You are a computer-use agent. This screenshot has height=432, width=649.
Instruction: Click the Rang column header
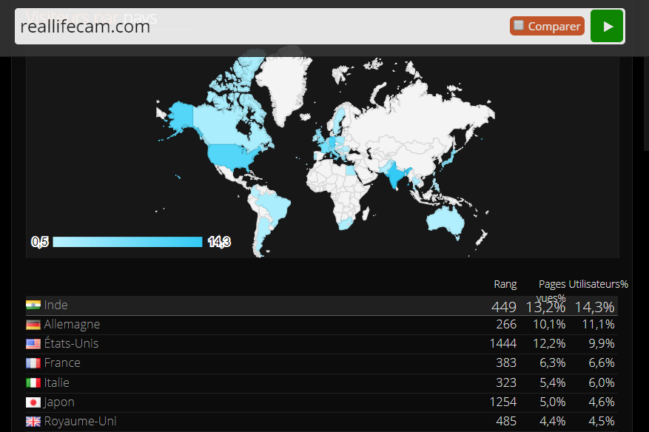click(x=505, y=284)
